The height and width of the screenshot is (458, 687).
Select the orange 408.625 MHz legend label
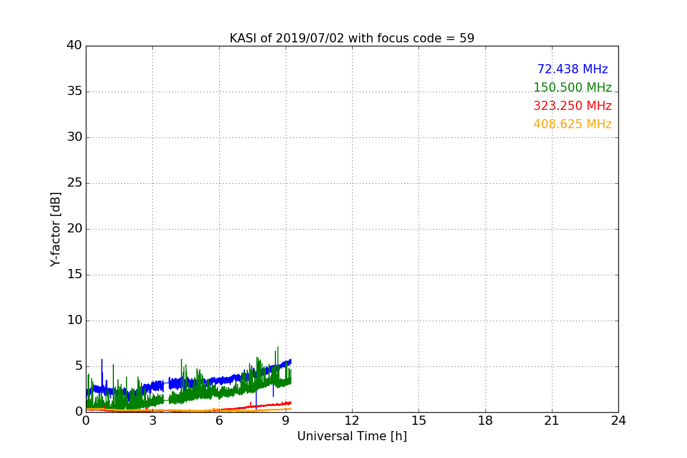point(572,124)
